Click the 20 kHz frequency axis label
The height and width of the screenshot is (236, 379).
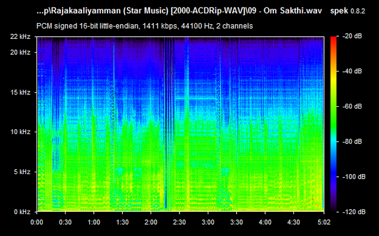tap(20, 53)
